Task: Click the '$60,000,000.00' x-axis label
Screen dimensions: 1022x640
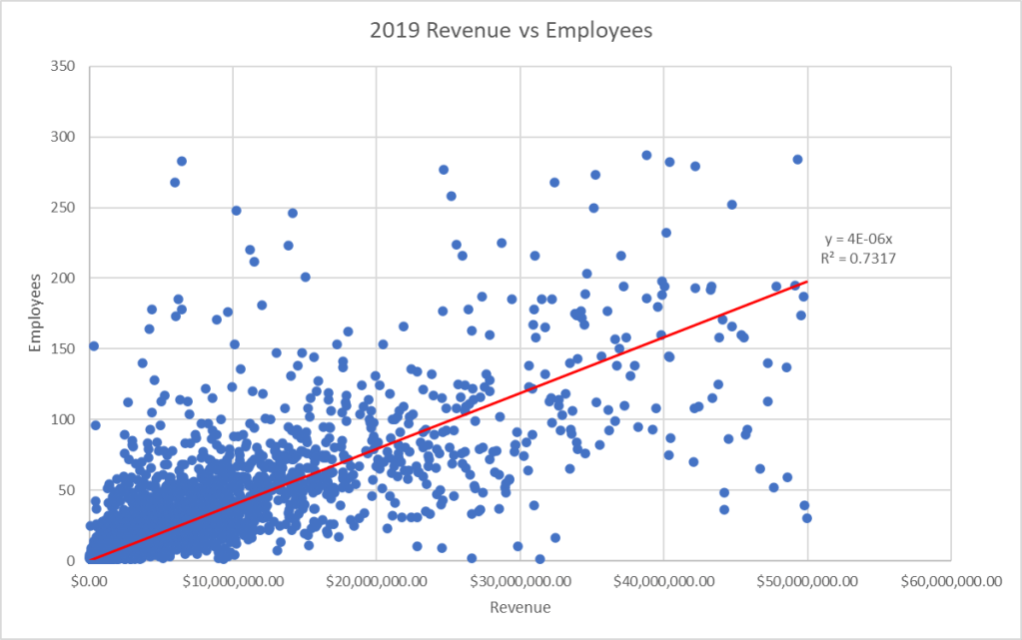Action: click(950, 580)
